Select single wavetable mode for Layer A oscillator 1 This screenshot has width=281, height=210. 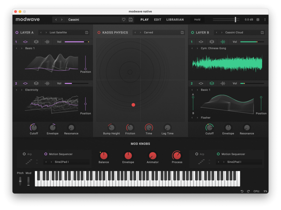25,42
